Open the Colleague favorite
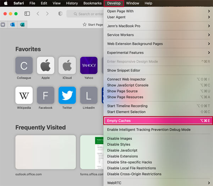The width and height of the screenshot is (213, 186). pos(24,66)
